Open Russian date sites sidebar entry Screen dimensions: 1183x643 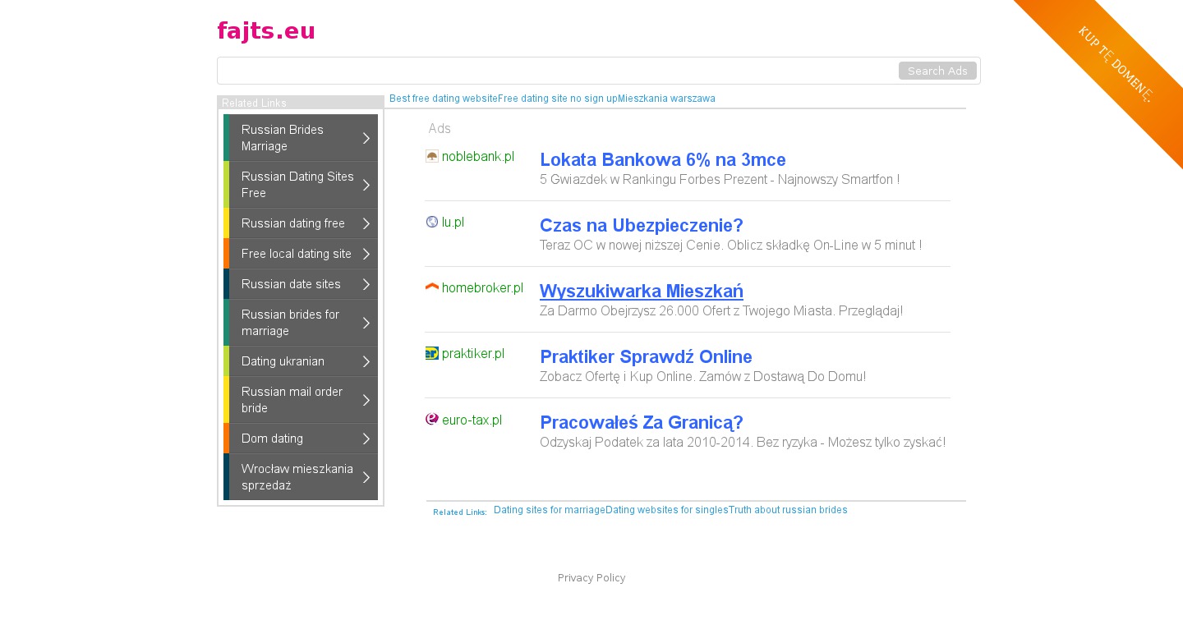pyautogui.click(x=291, y=284)
